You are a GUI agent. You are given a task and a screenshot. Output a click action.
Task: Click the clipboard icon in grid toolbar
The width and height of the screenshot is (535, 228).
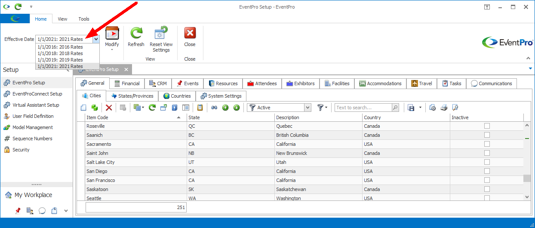tap(200, 108)
